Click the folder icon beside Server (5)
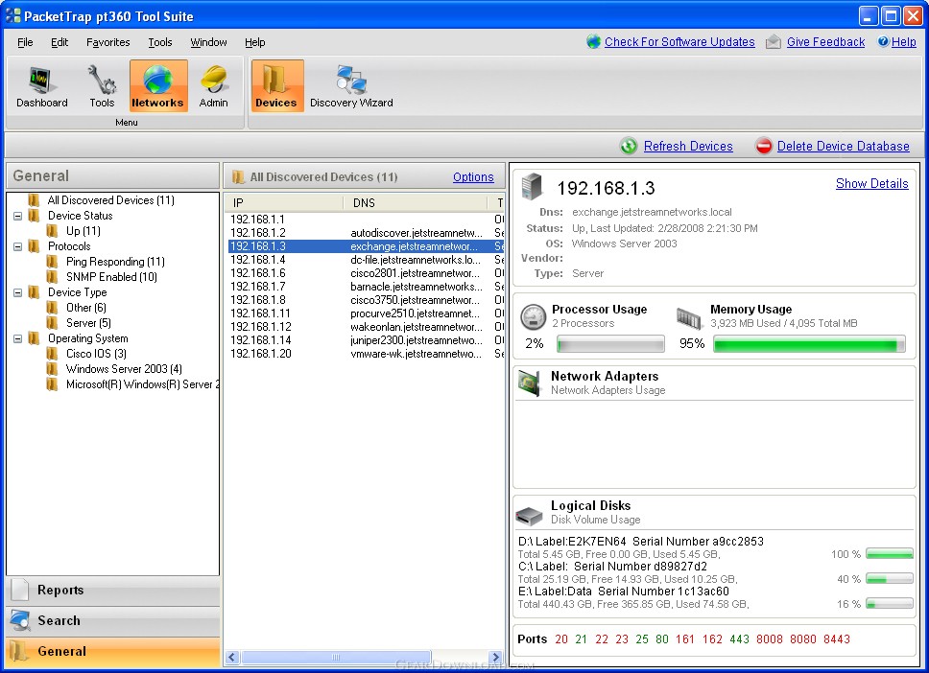This screenshot has height=673, width=929. tap(53, 322)
